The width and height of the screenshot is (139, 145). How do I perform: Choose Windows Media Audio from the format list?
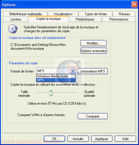pyautogui.click(x=56, y=76)
